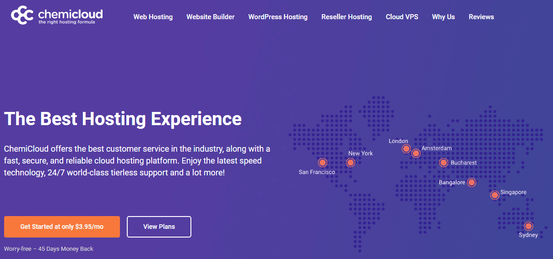Select the Singapore server location marker
Screen dimensions: 553x259
pos(494,195)
